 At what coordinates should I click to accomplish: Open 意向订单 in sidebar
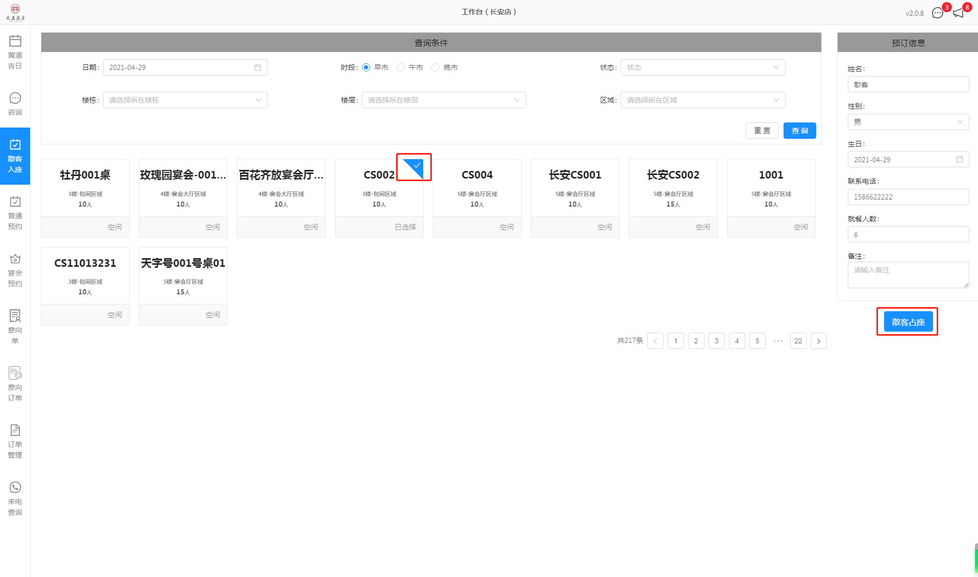tap(15, 384)
